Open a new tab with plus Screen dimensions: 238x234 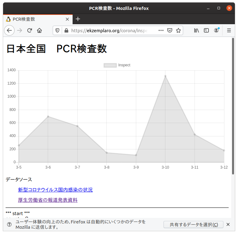(78, 19)
